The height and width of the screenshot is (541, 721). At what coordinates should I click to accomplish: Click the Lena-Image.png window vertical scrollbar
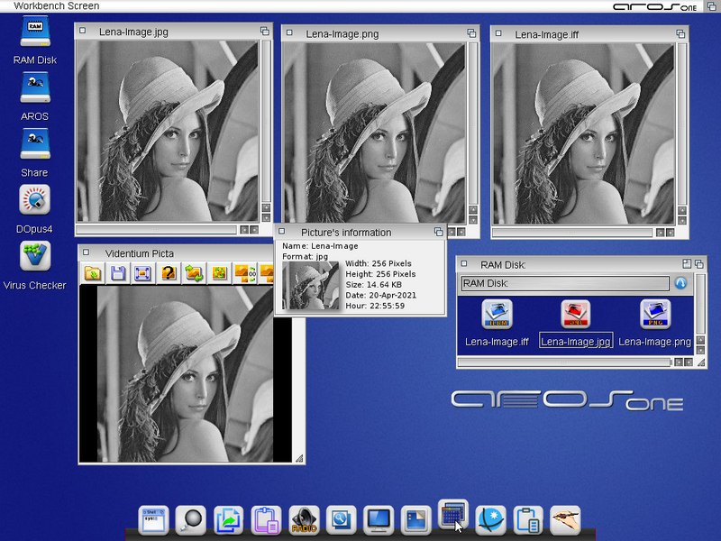pos(473,124)
